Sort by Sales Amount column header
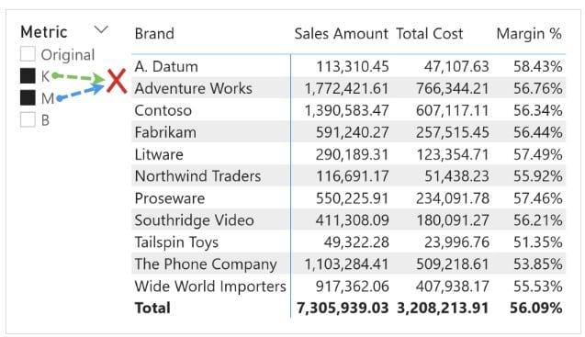 point(342,34)
